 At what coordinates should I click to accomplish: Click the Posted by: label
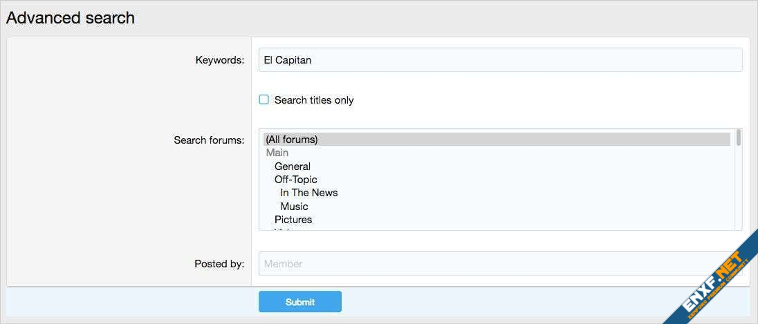point(219,263)
